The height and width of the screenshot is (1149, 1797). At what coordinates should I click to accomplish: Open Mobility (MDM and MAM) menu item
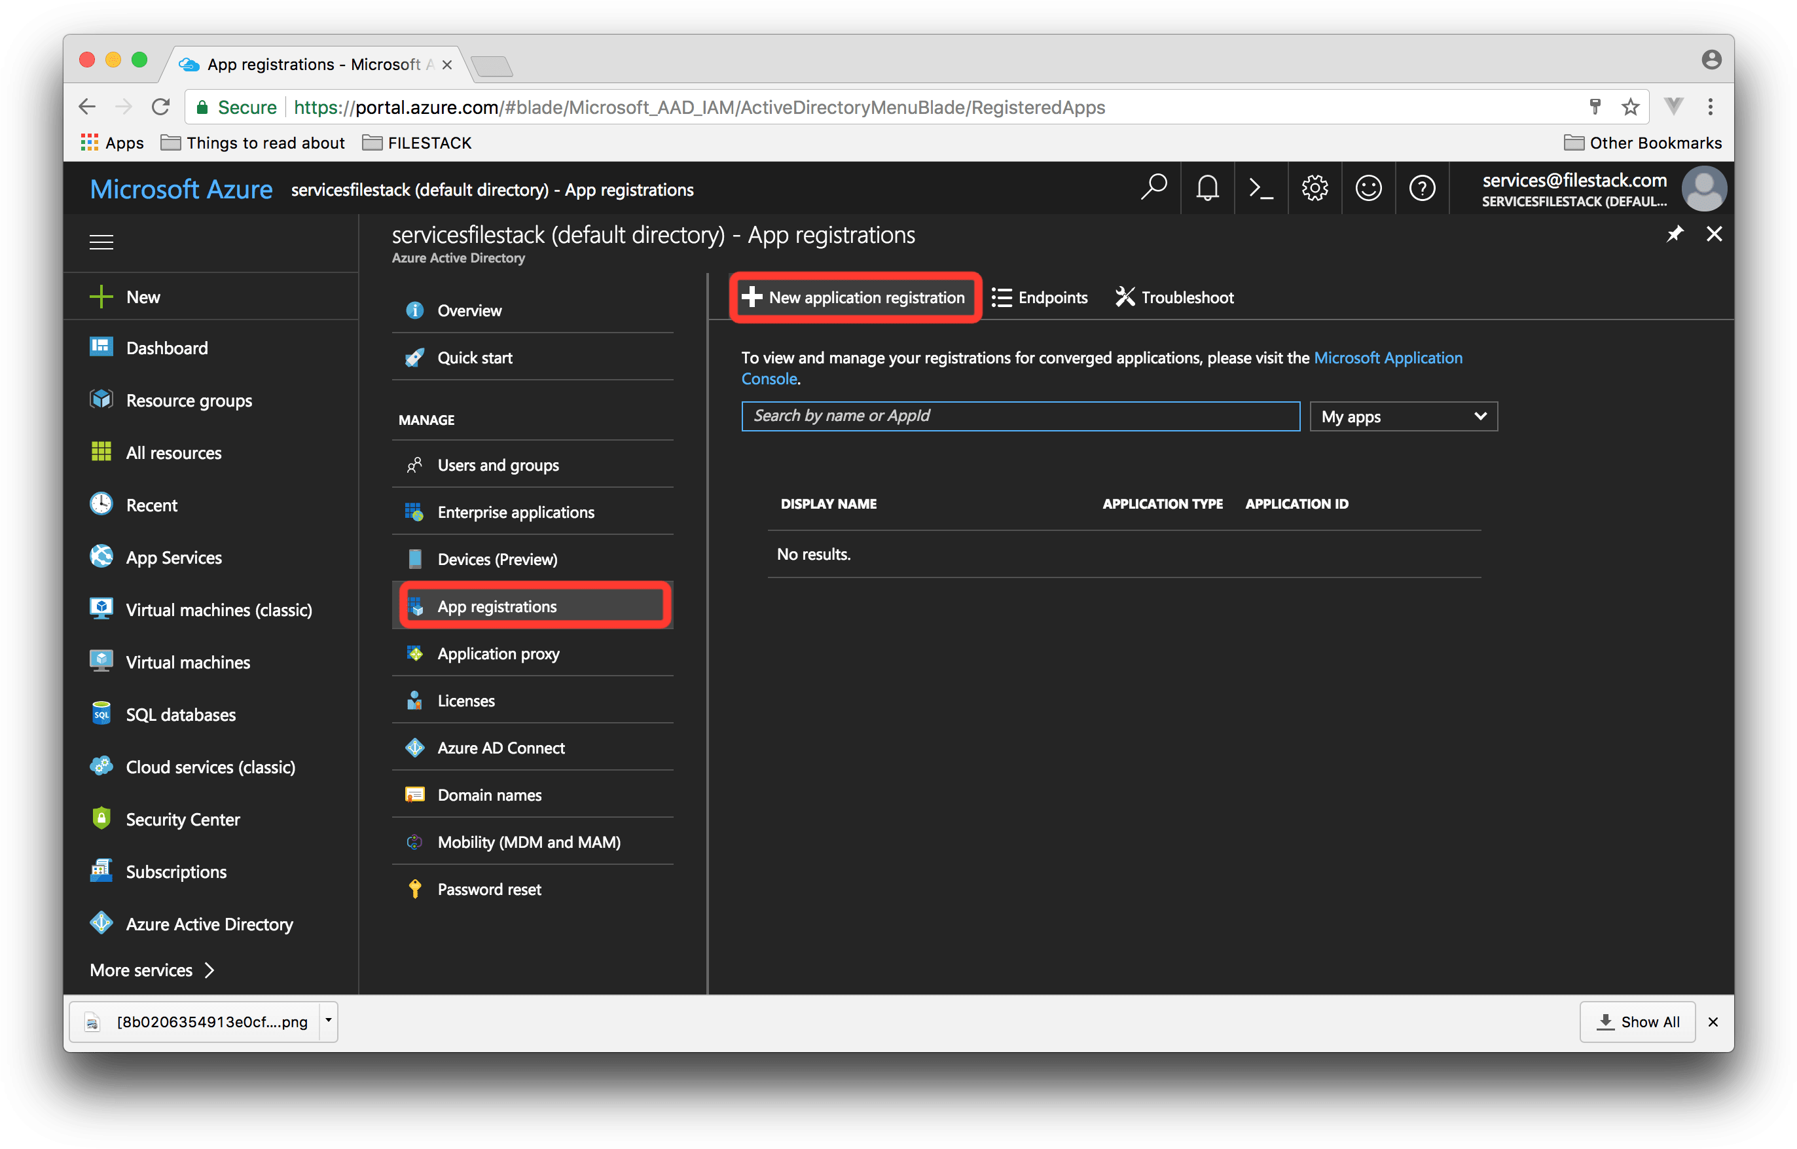(x=533, y=841)
